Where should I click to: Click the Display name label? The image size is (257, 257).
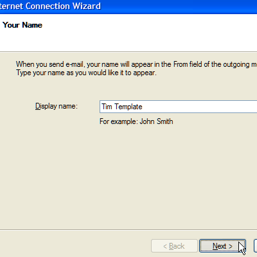pos(57,106)
